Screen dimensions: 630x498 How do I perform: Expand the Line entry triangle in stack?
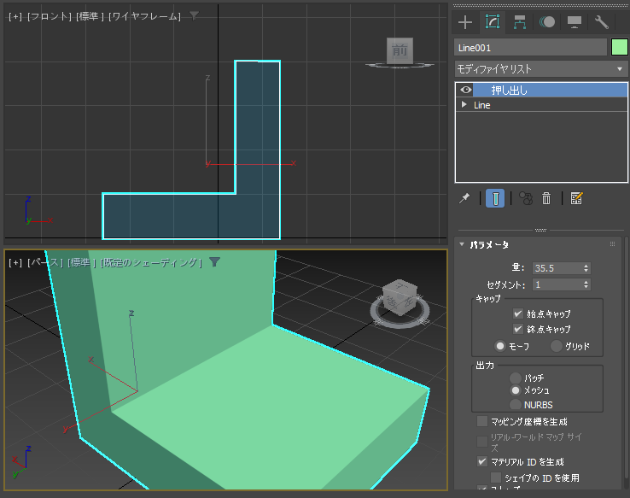464,104
